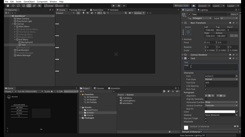Open the Vertical Overflow dropdown

coord(221,105)
